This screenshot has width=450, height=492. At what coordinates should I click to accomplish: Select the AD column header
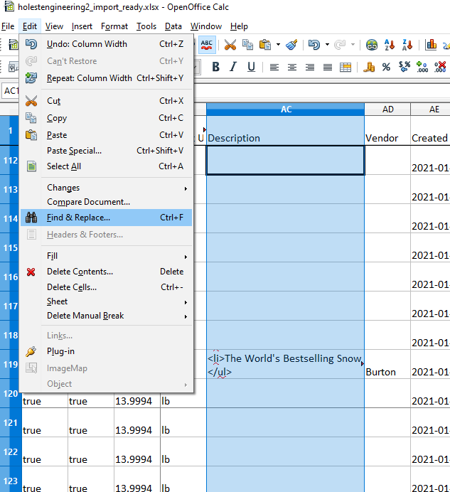pos(387,109)
